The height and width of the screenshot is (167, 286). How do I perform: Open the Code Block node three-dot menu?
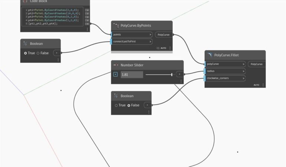pos(87,29)
